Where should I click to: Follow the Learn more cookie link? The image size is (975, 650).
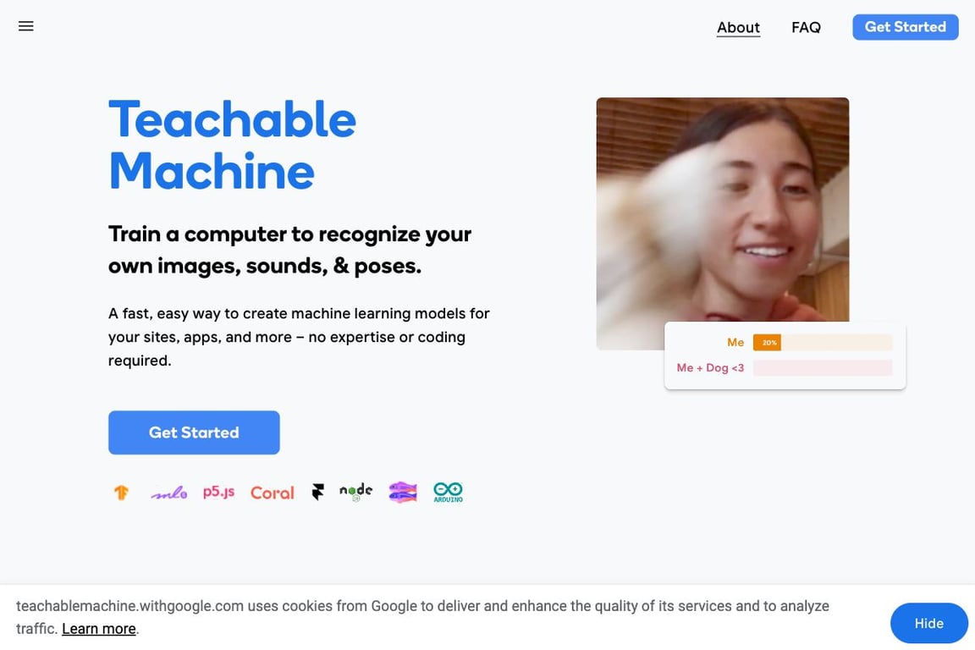point(99,629)
